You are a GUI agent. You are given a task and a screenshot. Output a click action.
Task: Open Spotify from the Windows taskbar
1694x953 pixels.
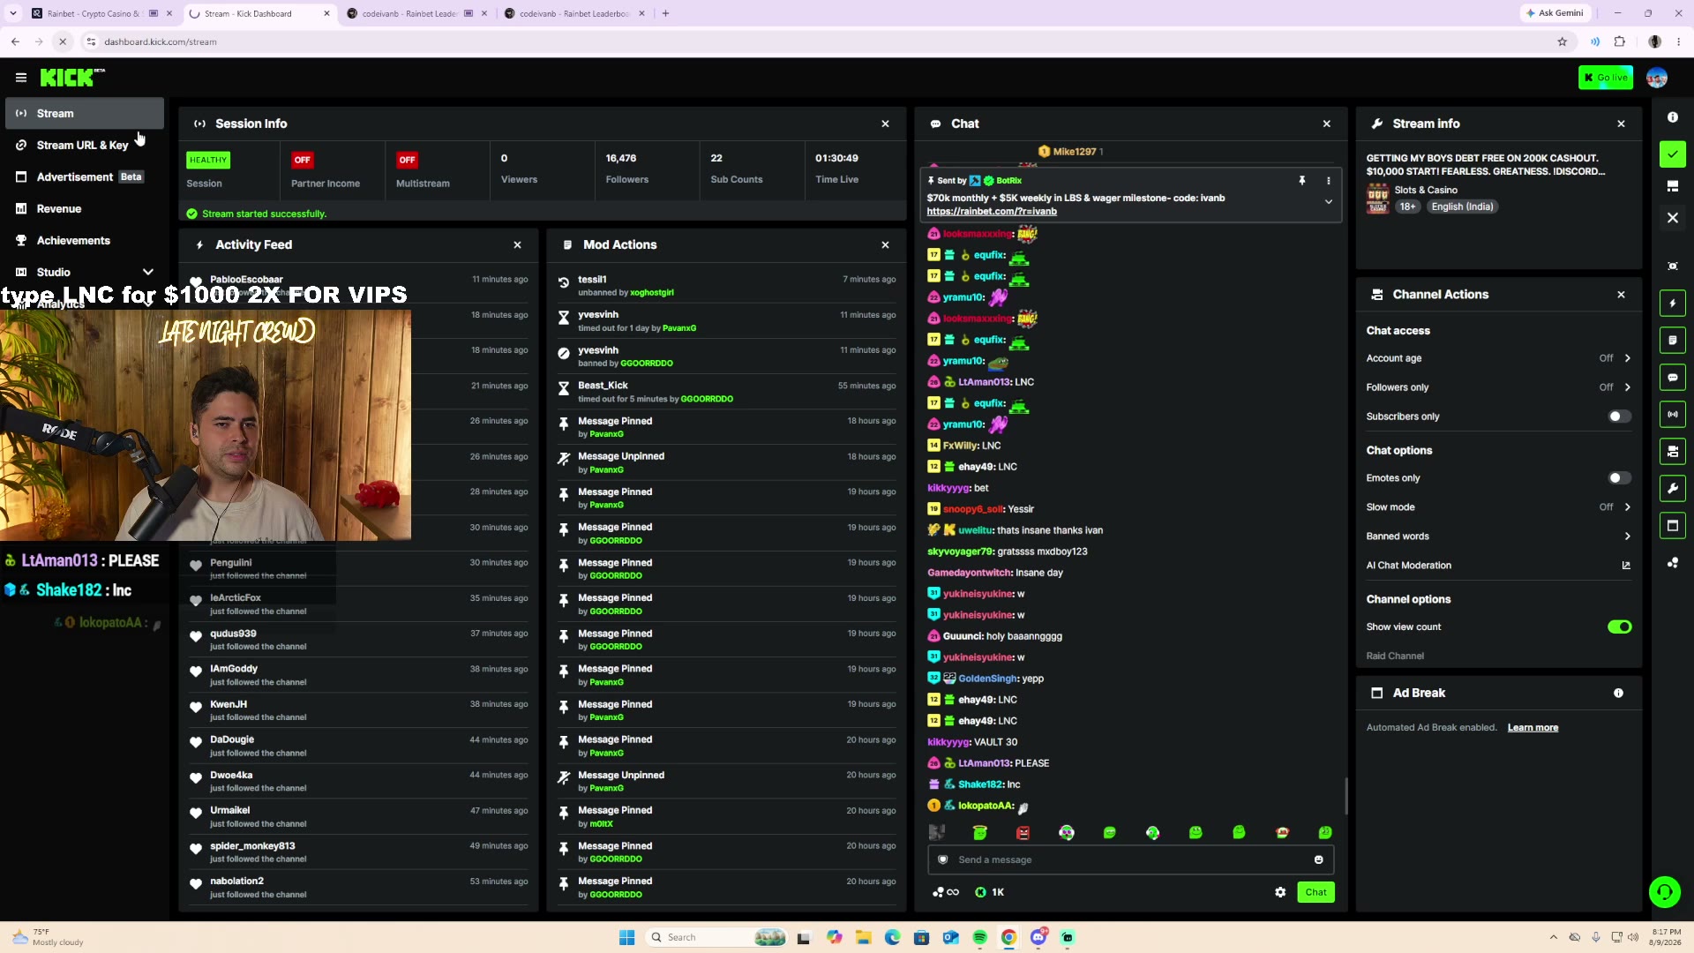pos(980,938)
